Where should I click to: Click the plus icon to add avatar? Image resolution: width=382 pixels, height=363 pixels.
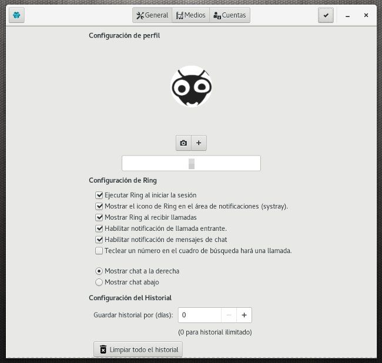pos(199,143)
